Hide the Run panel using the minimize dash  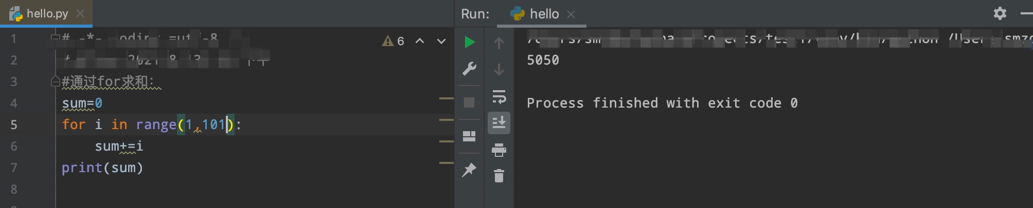1026,13
